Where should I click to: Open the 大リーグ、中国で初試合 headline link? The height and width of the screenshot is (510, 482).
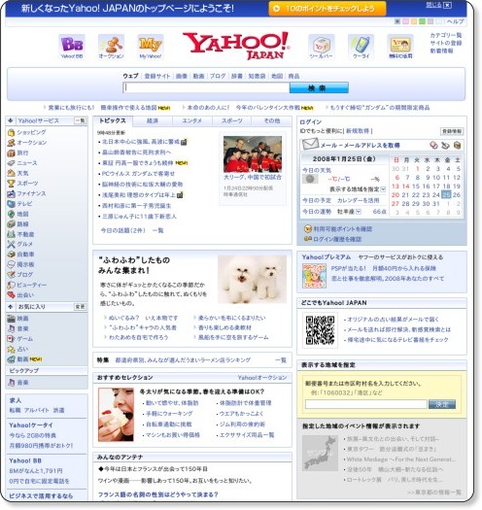[x=253, y=177]
